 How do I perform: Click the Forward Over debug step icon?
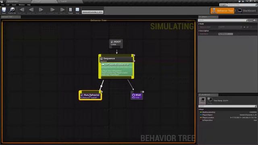(52, 10)
